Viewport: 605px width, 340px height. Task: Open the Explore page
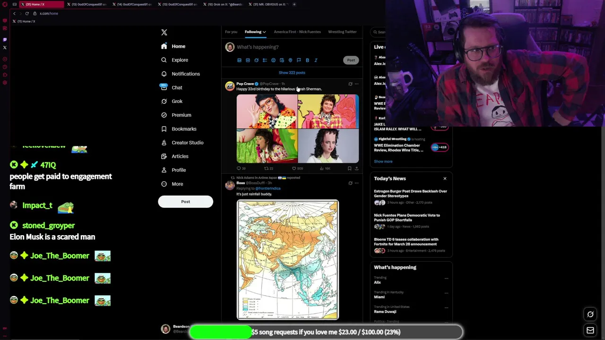coord(174,60)
